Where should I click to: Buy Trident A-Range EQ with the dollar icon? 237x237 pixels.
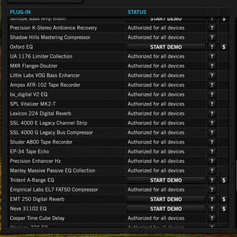click(224, 180)
